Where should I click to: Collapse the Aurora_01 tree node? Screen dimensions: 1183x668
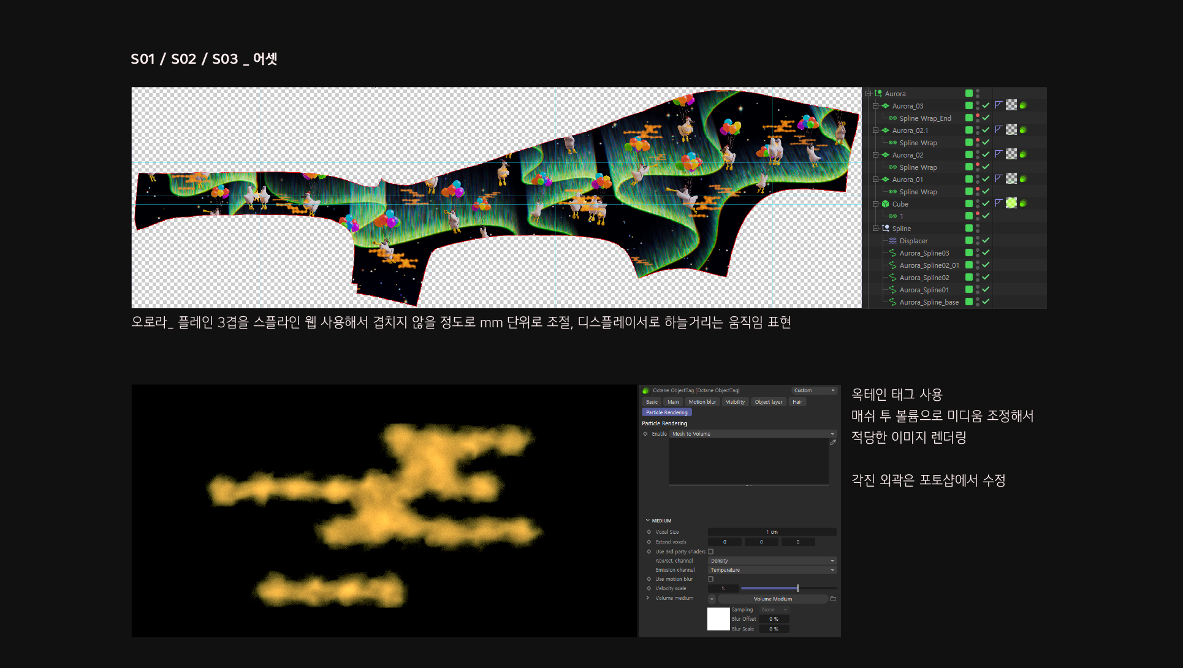click(x=876, y=180)
